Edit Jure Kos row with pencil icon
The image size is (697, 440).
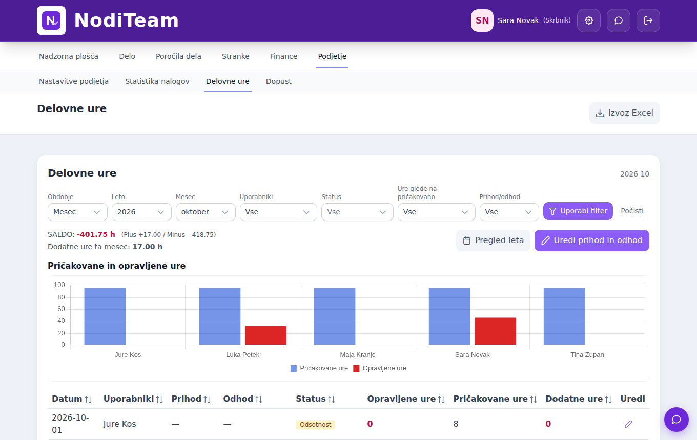coord(628,424)
